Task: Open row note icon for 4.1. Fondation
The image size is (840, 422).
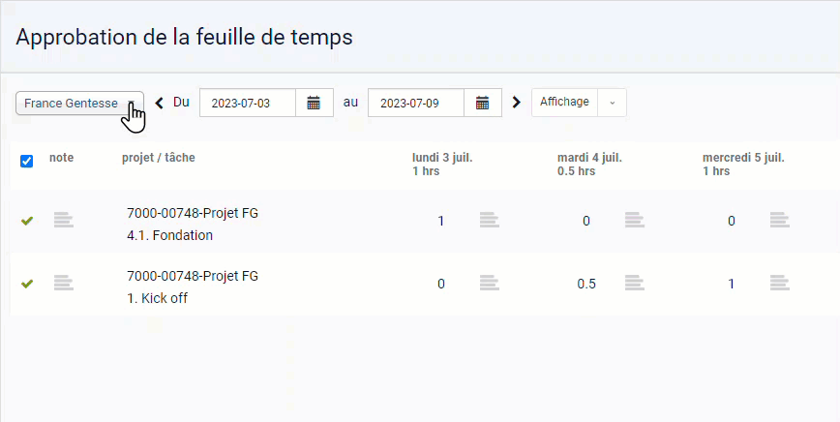Action: [64, 220]
